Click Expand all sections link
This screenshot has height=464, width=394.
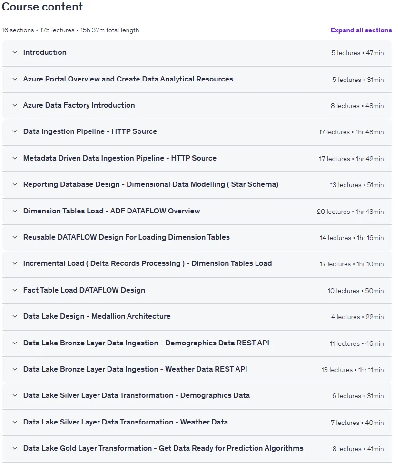tap(361, 30)
